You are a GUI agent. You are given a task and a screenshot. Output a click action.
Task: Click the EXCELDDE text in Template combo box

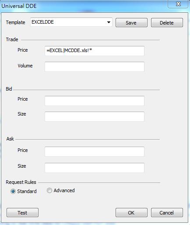pyautogui.click(x=42, y=22)
